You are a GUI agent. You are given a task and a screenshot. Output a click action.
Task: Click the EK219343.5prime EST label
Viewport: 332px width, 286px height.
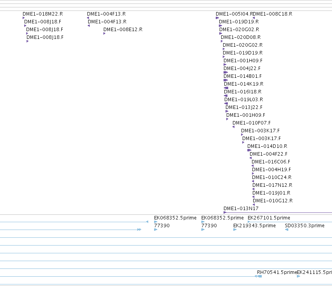[x=254, y=226]
